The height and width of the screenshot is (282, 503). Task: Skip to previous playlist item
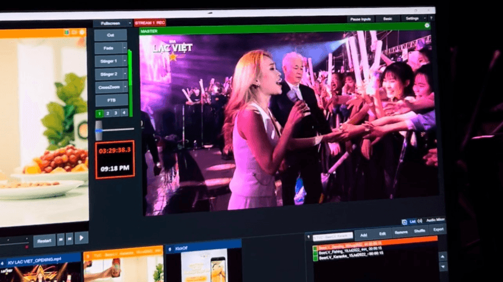point(60,239)
